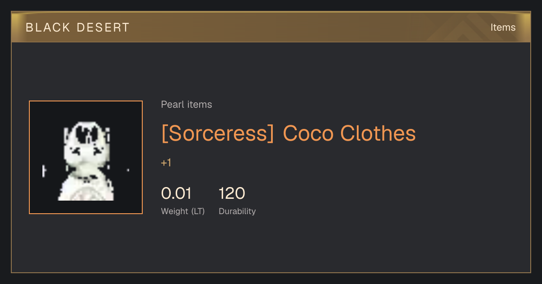542x284 pixels.
Task: Click the Pearl items category label
Action: pos(187,105)
